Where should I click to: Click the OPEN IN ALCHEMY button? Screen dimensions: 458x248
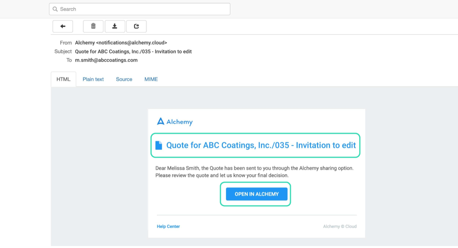257,194
